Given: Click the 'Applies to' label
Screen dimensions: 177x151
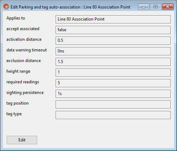Looking at the screenshot, I should click(x=16, y=18).
